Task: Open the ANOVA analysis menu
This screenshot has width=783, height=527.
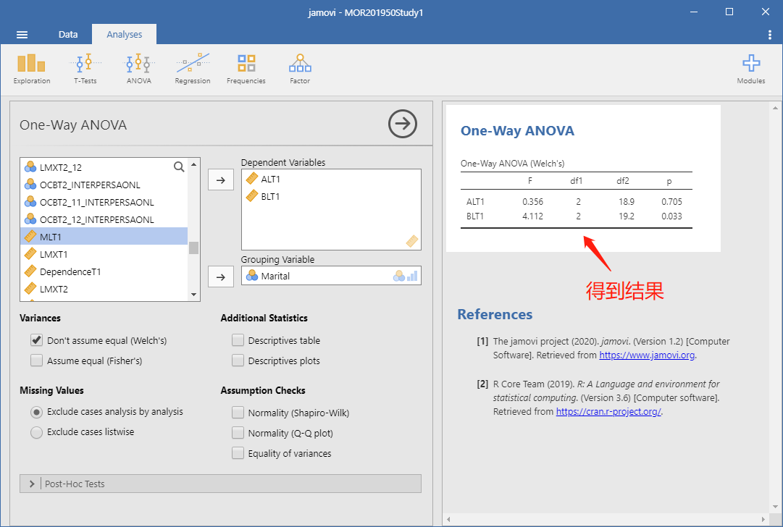Action: point(139,69)
